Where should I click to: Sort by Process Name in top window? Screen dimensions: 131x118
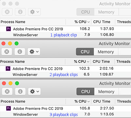(x=13, y=22)
